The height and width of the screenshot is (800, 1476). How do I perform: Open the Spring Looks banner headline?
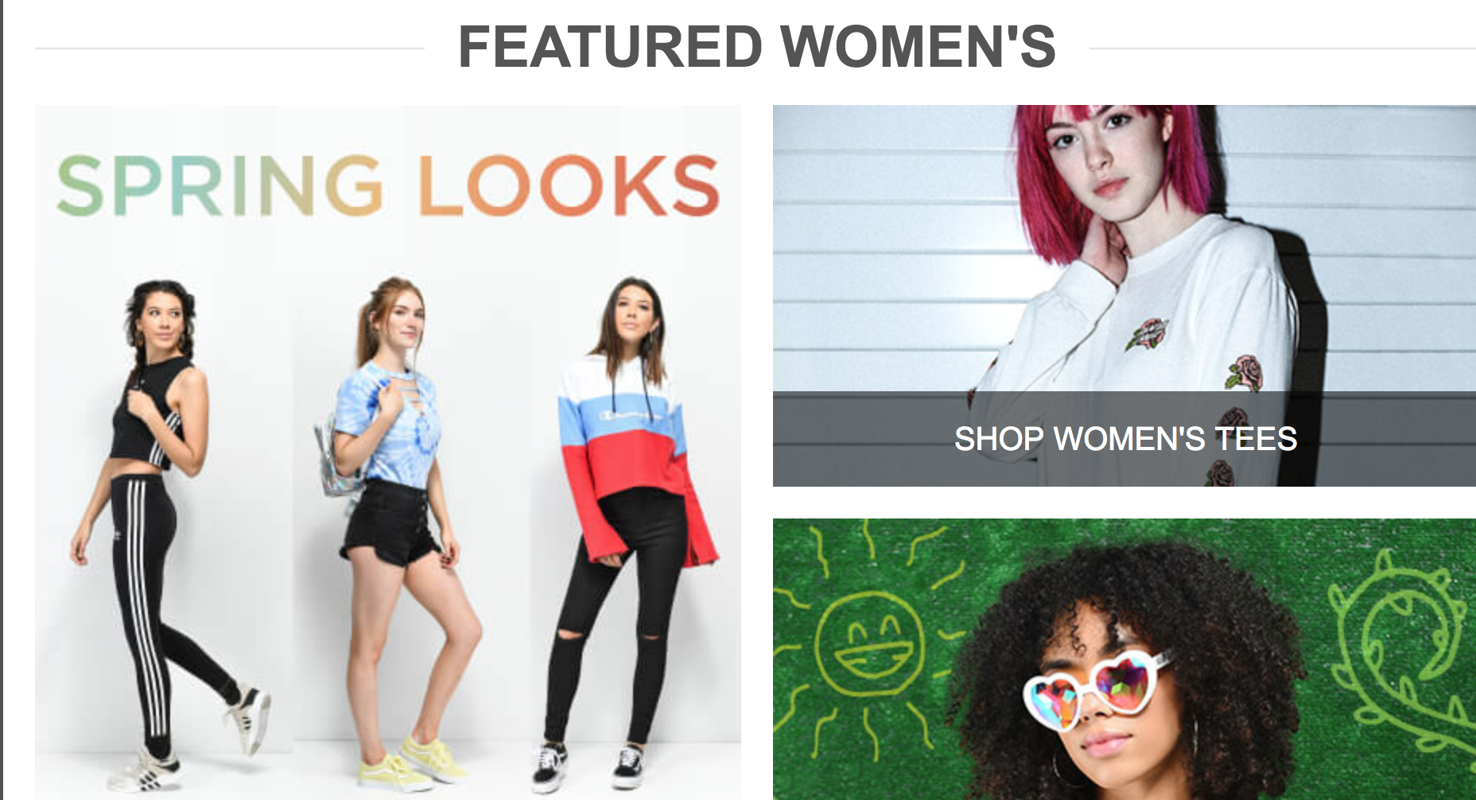coord(388,185)
